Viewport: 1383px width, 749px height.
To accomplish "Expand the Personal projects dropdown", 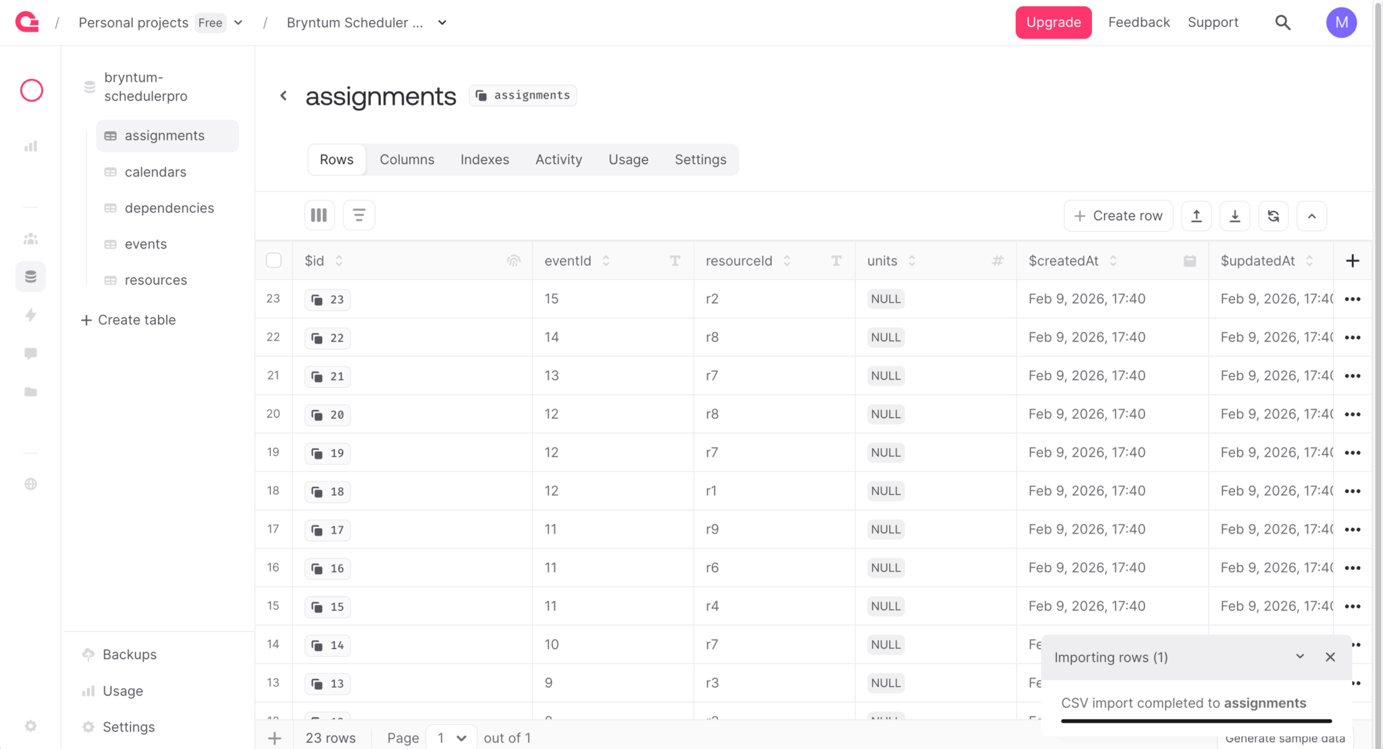I will point(238,23).
